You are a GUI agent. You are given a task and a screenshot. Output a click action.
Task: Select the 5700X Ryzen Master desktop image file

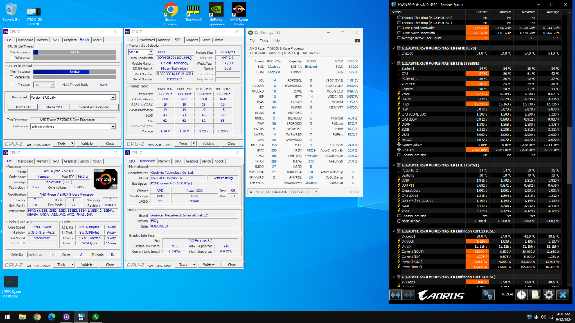coord(11,287)
